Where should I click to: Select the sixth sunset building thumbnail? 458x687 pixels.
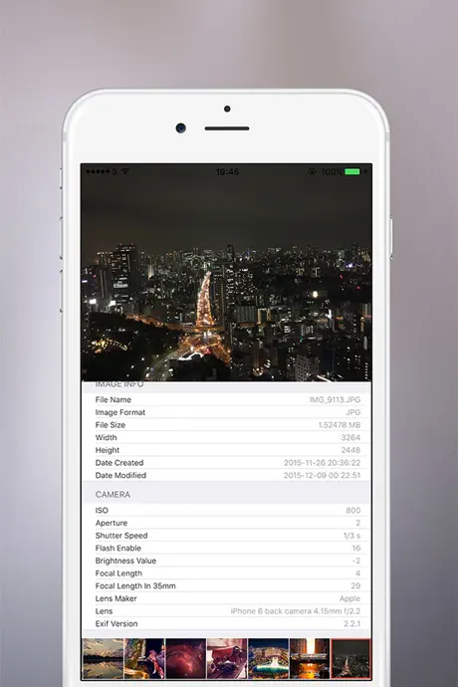(x=310, y=658)
